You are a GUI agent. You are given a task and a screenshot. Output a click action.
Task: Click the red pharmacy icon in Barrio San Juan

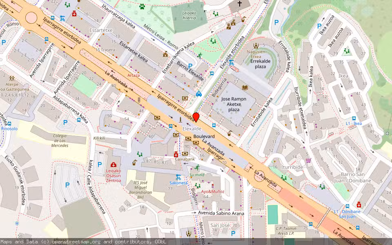point(359,205)
